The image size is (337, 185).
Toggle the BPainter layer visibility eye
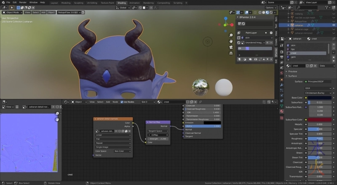(x=241, y=48)
